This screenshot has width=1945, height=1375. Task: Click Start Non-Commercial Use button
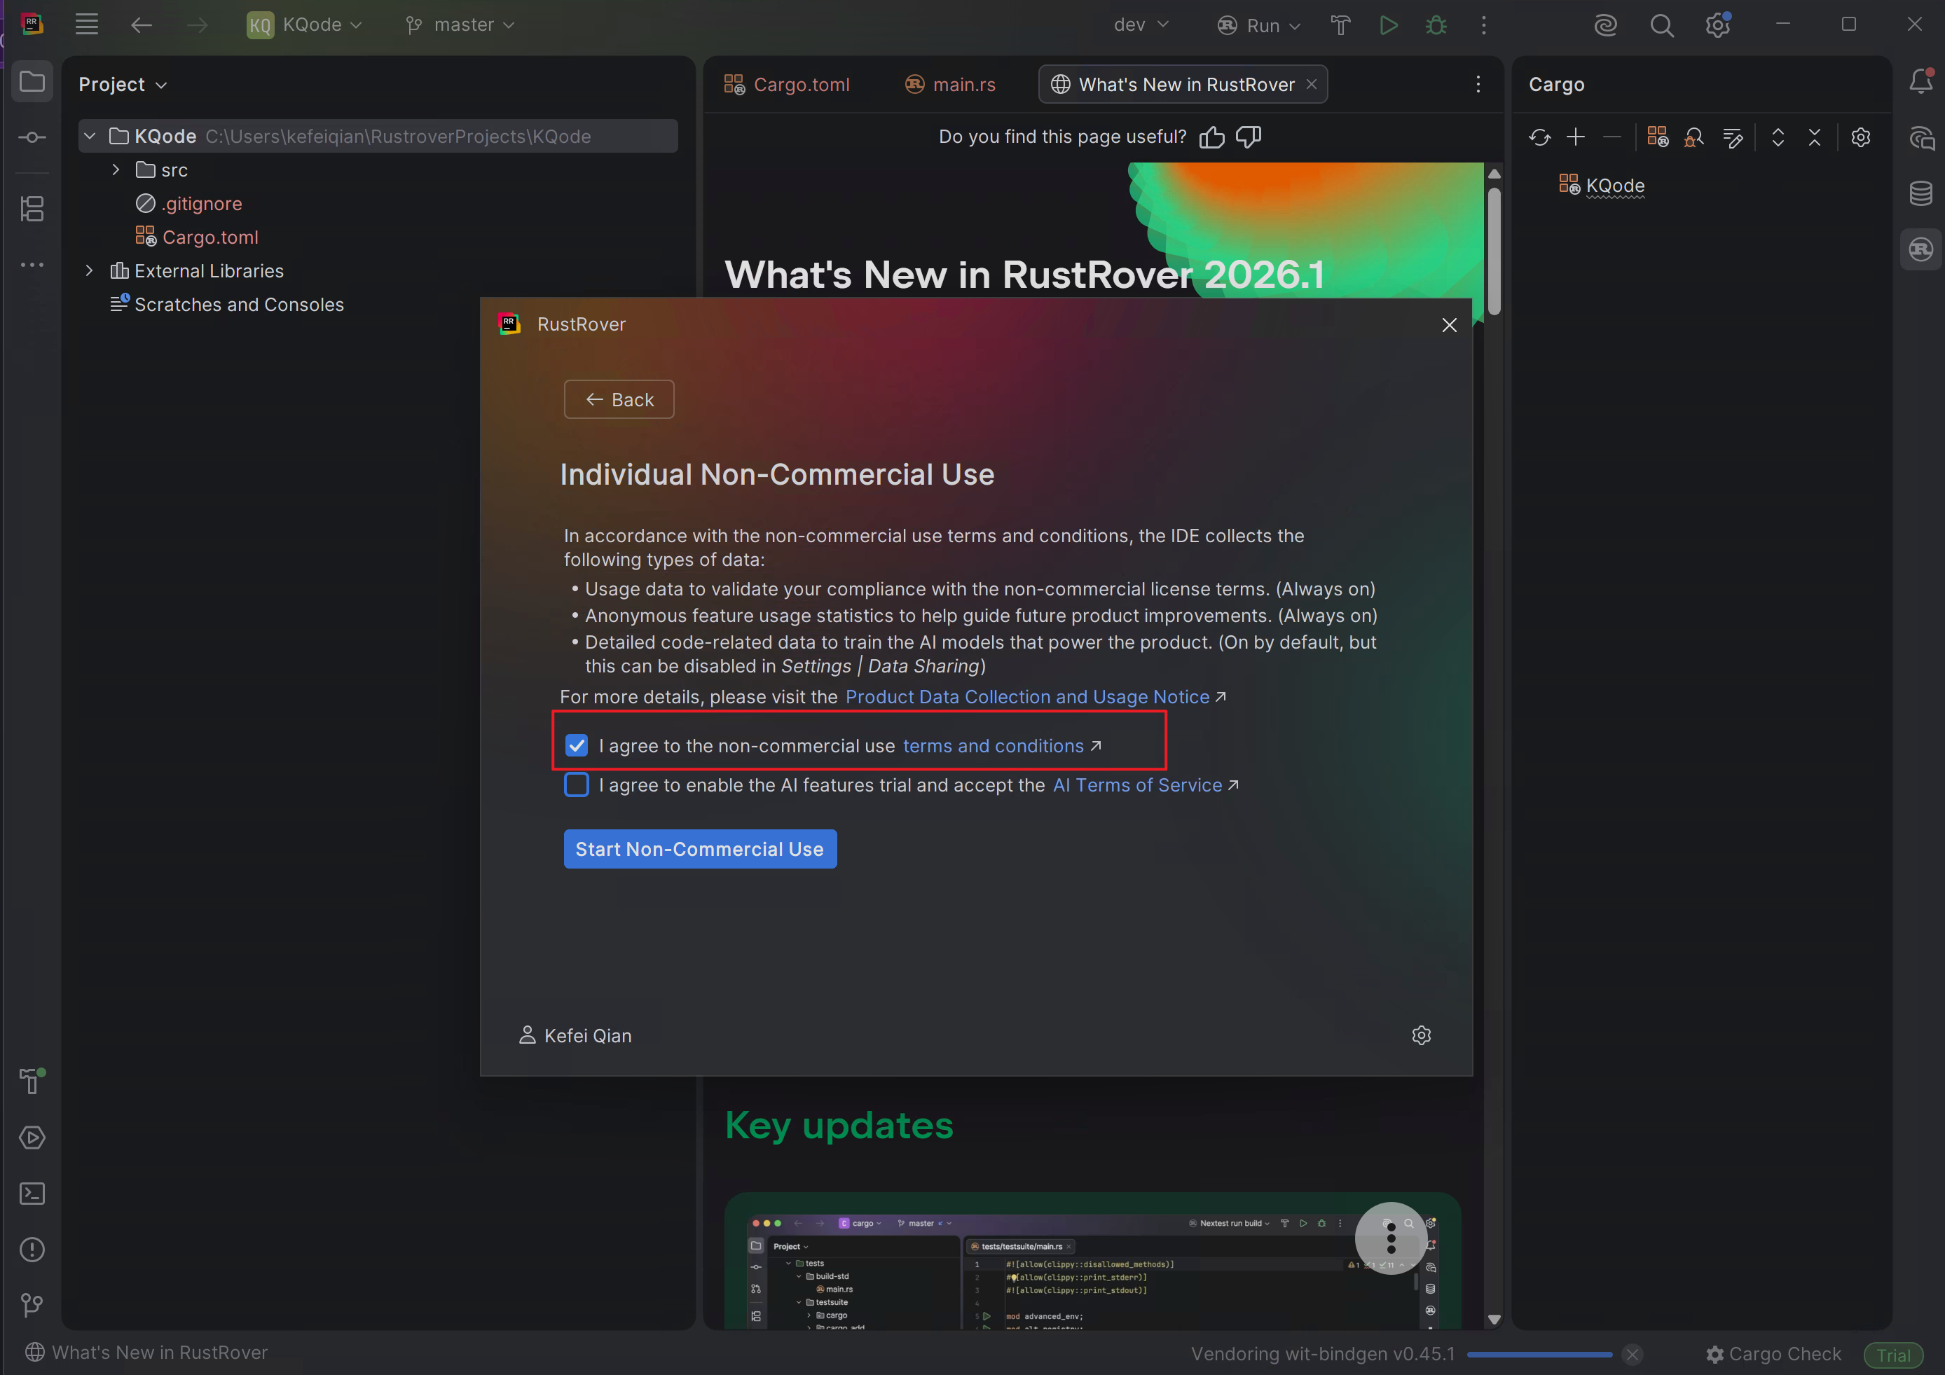click(x=700, y=849)
